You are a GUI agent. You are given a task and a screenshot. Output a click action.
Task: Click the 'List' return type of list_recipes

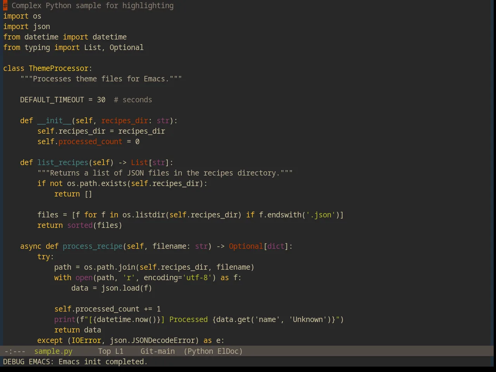[139, 162]
